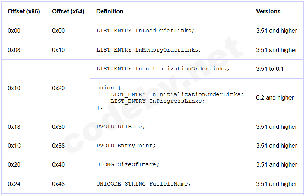Click the InProgressLinks line in the union
The image size is (305, 195).
[x=157, y=101]
